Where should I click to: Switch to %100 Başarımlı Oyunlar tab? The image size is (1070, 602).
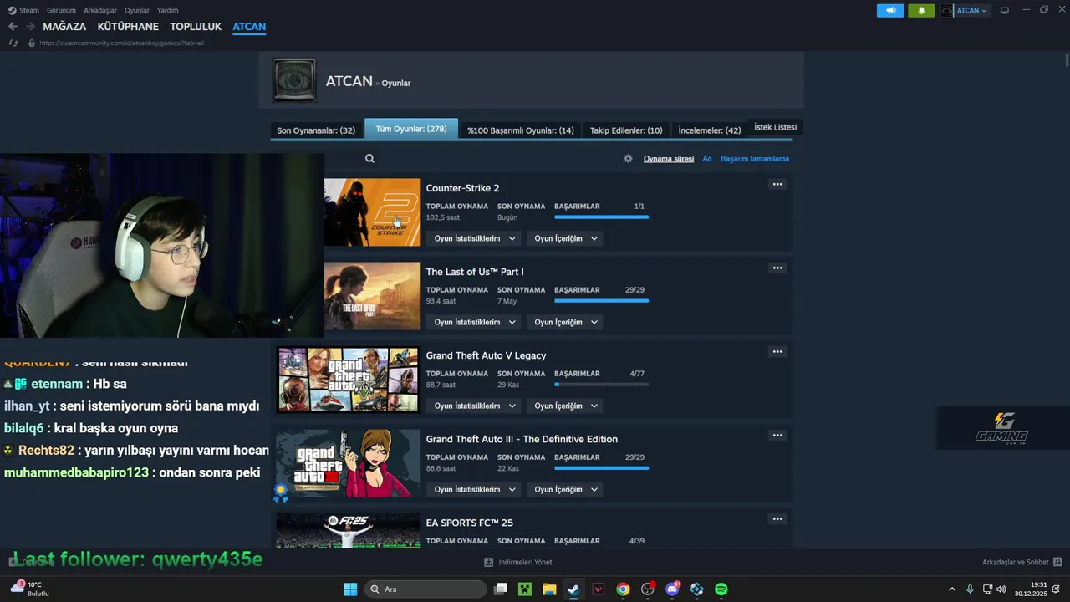[520, 130]
